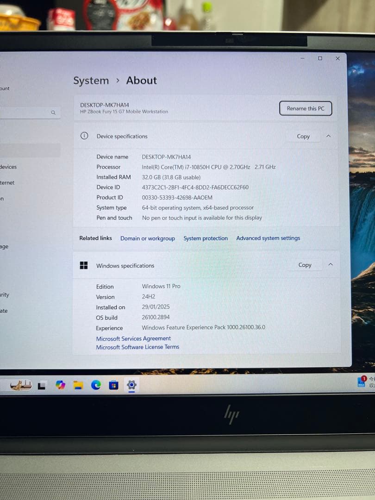Viewport: 375px width, 500px height.
Task: Collapse the Windows specifications section
Action: (330, 265)
